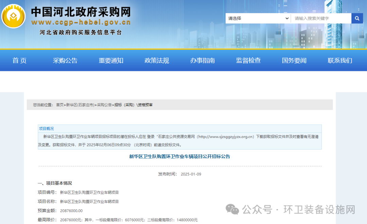
Task: Click the gold site emblem logo
Action: pyautogui.click(x=13, y=16)
